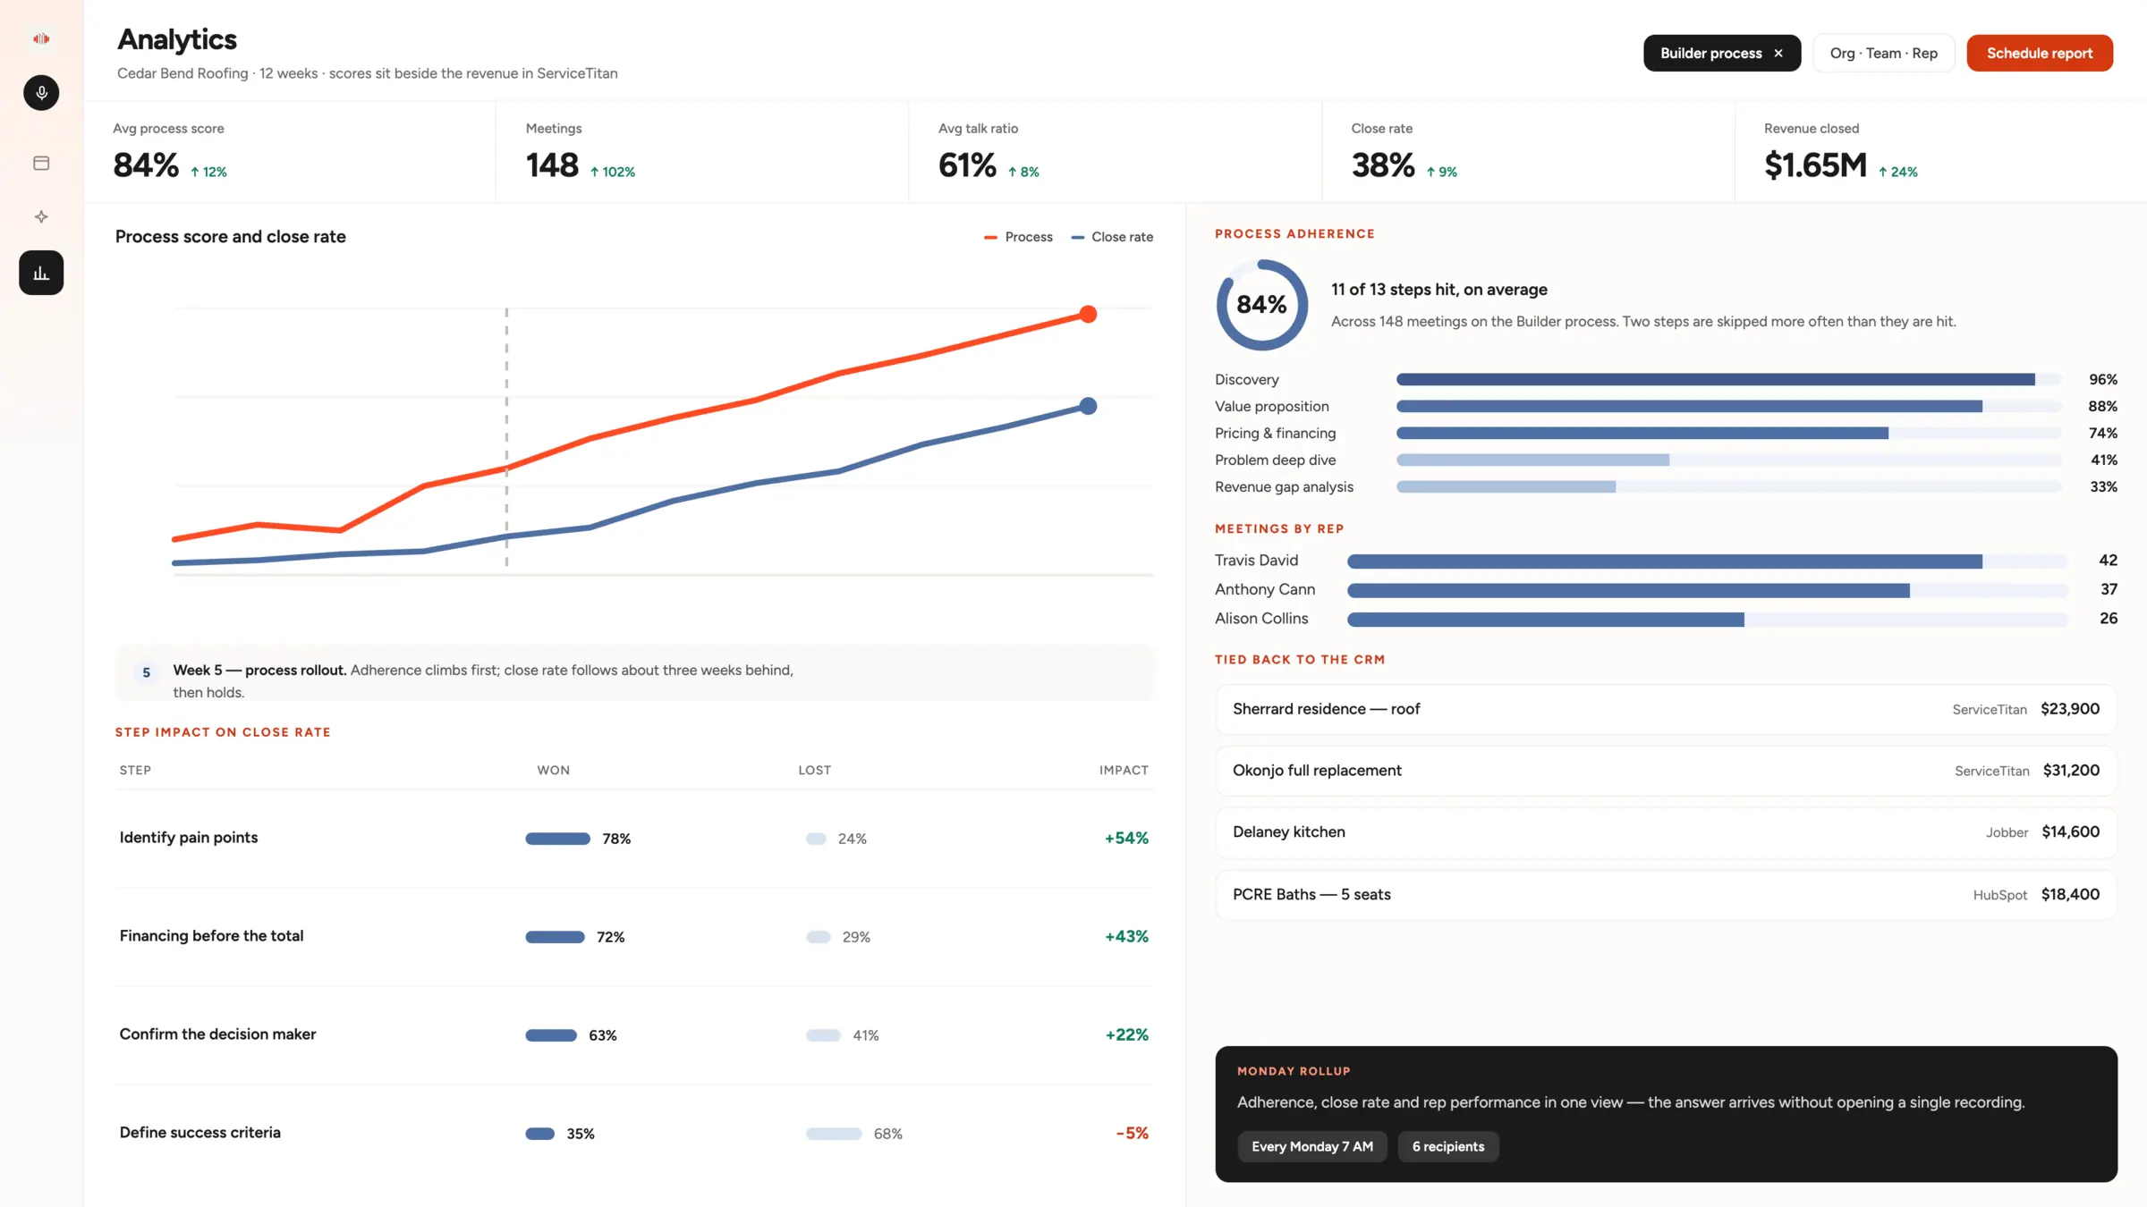
Task: Select the Financing before the total row
Action: click(634, 937)
